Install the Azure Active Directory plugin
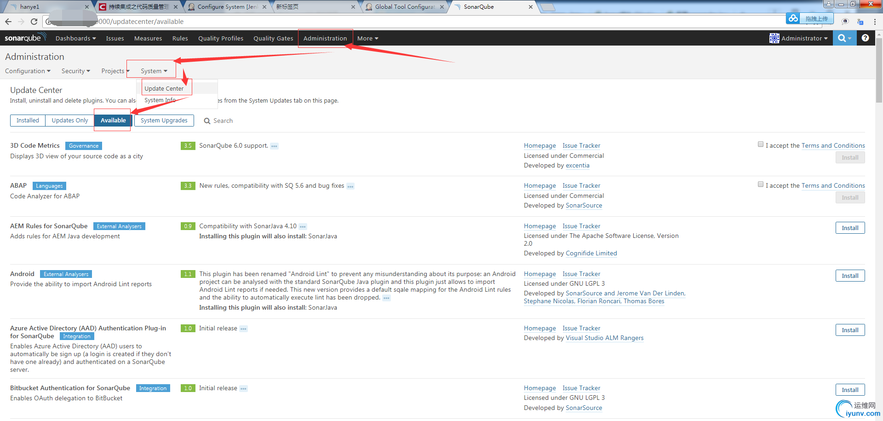This screenshot has width=883, height=421. click(x=850, y=330)
